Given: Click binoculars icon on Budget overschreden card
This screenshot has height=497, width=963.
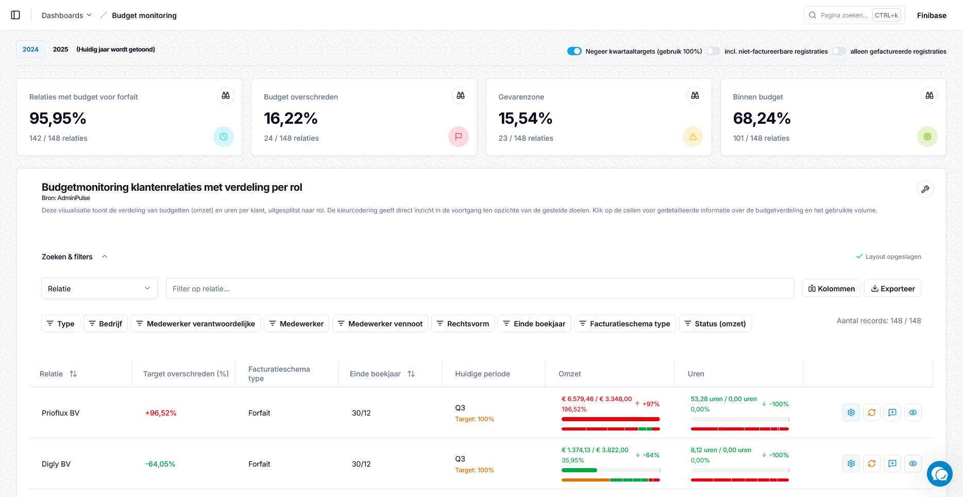Looking at the screenshot, I should tap(460, 95).
